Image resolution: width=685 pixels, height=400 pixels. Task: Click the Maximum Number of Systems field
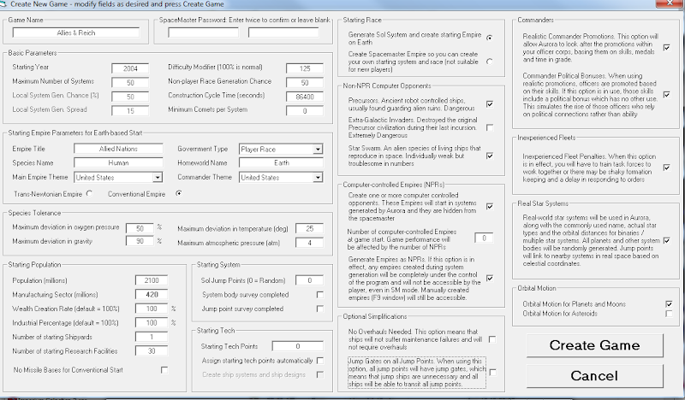(130, 82)
